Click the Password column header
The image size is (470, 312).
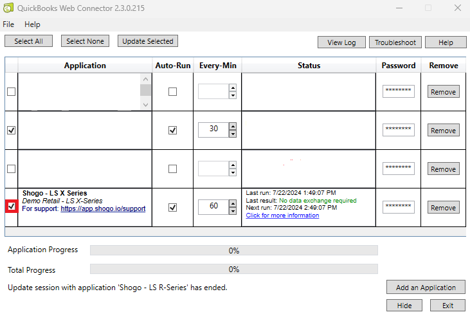[x=399, y=66]
